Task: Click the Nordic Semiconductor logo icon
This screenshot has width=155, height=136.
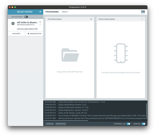Action: click(143, 12)
